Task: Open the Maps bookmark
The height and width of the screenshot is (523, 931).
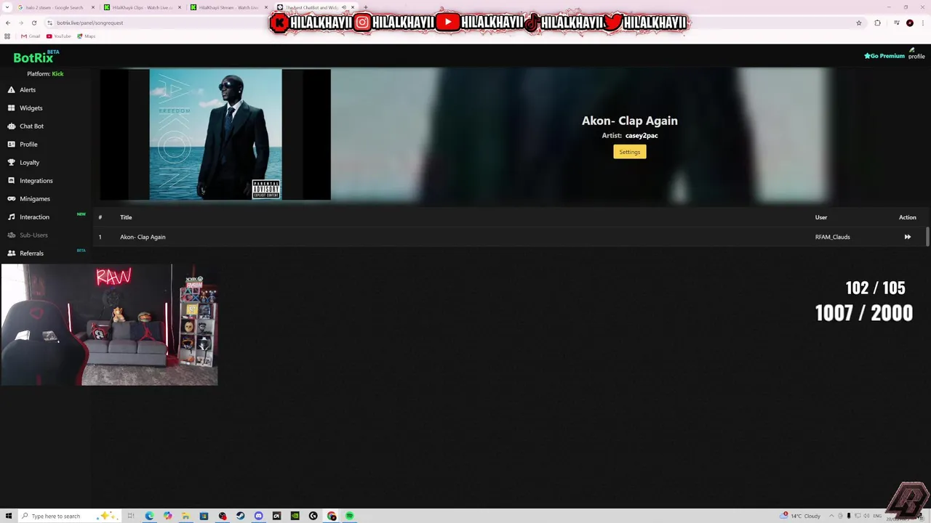Action: (x=86, y=36)
